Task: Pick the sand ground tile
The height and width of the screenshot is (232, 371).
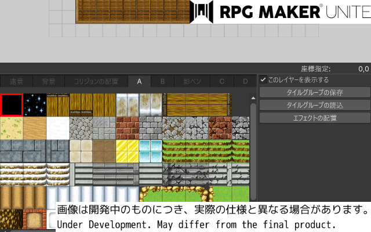Action: tap(12, 128)
